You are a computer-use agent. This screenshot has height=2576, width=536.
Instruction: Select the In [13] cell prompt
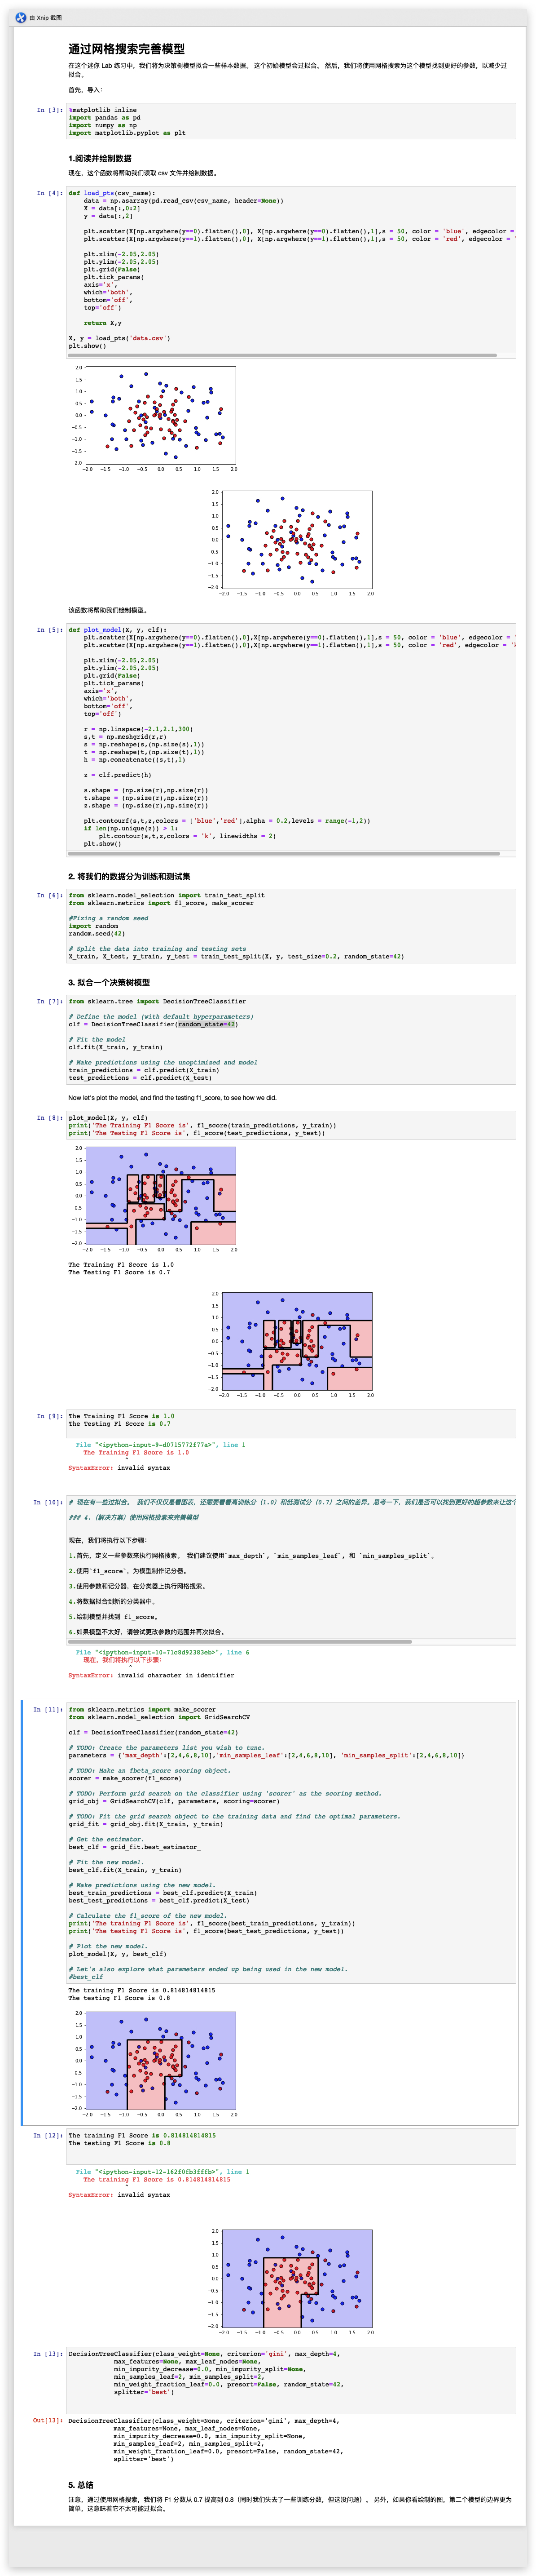[x=47, y=2353]
